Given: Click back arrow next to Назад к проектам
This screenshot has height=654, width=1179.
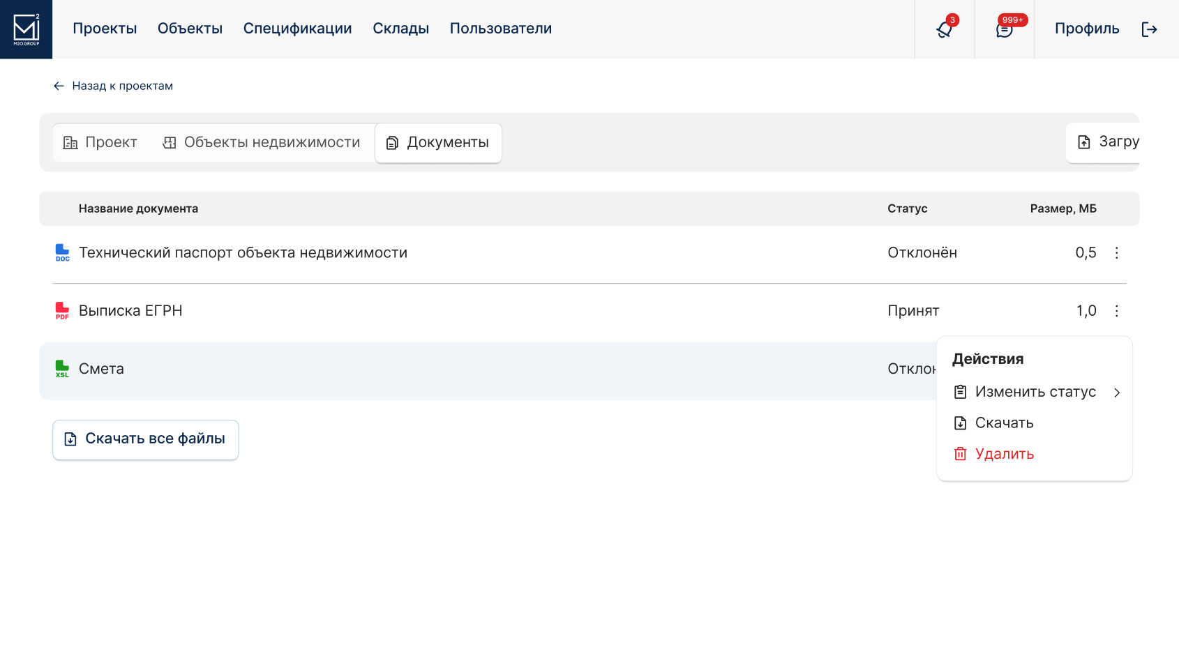Looking at the screenshot, I should point(59,86).
